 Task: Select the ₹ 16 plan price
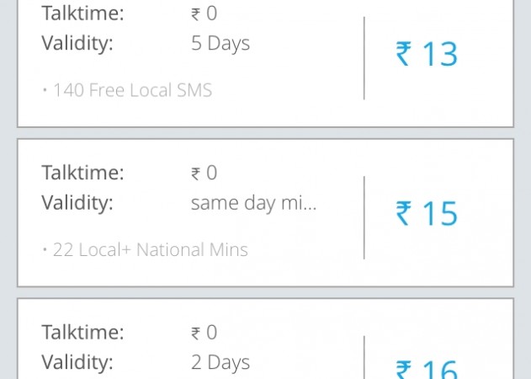tap(427, 371)
